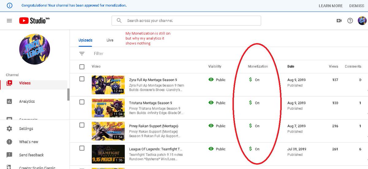Click the Public eye icon for Teamfight

[x=211, y=148]
